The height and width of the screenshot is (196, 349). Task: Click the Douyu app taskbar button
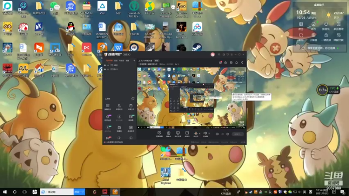pyautogui.click(x=115, y=192)
